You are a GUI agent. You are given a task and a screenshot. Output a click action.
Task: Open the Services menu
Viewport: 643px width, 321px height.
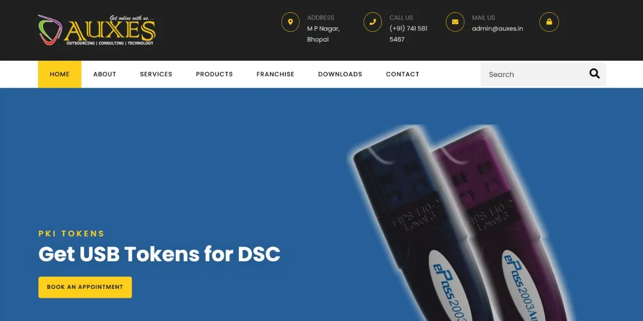[x=156, y=74]
